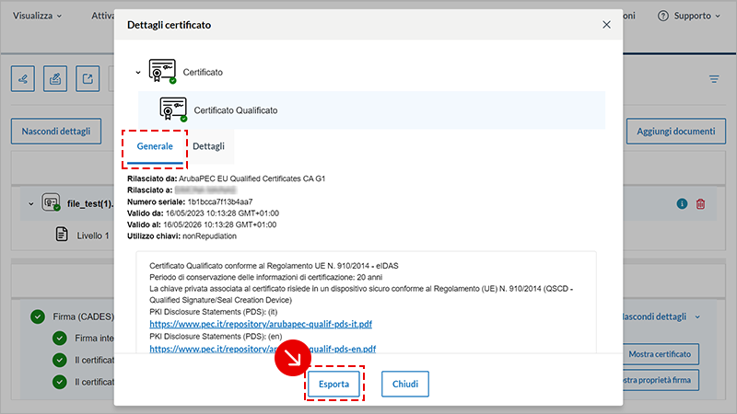Collapse the Certificato tree chevron
The image size is (737, 414).
tap(138, 72)
